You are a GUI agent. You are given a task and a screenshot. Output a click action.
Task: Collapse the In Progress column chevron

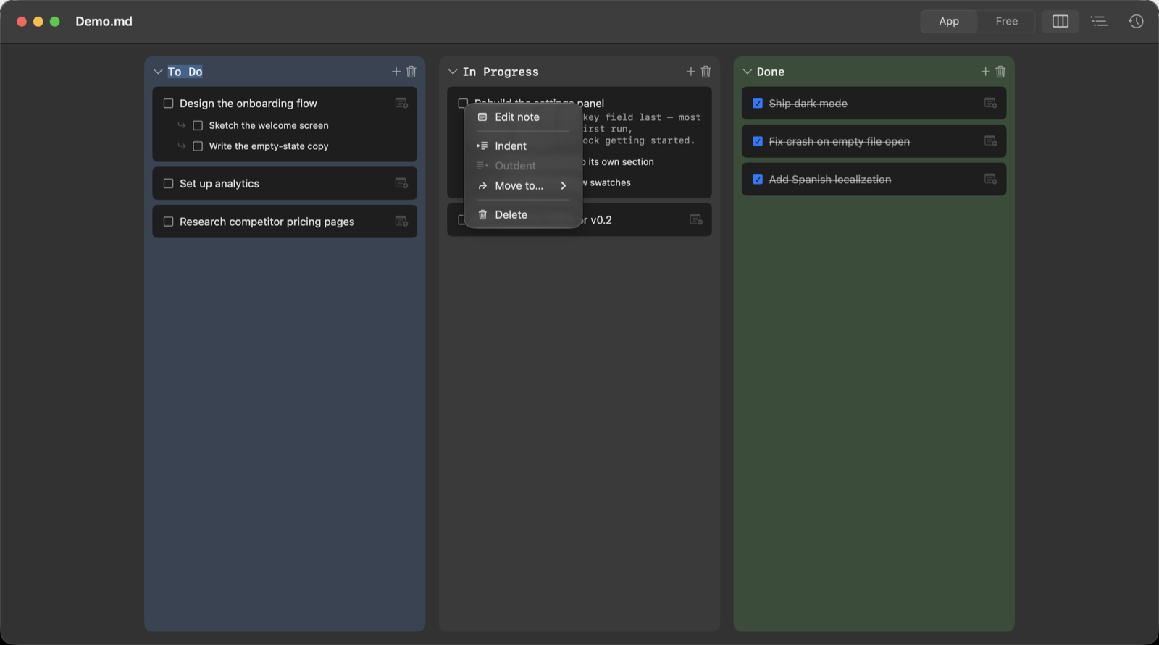click(x=453, y=72)
